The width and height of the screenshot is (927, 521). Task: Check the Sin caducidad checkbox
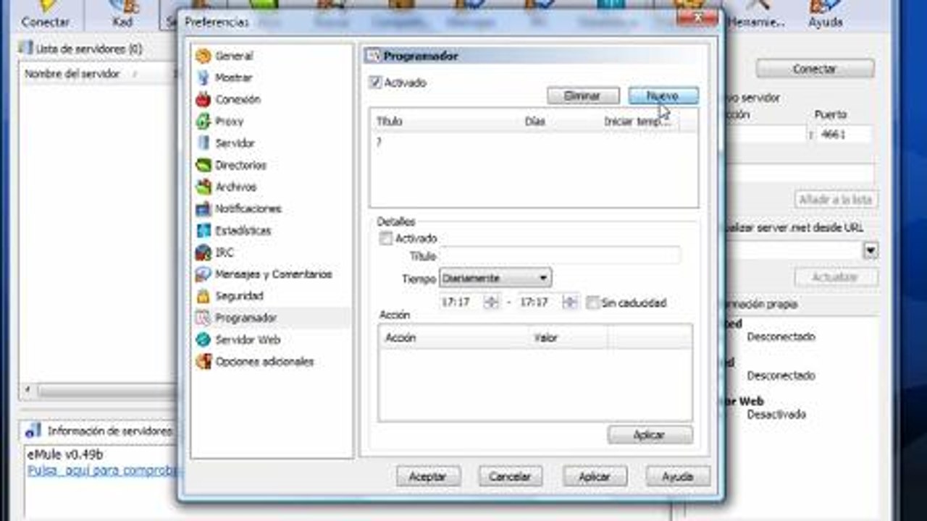pyautogui.click(x=592, y=302)
